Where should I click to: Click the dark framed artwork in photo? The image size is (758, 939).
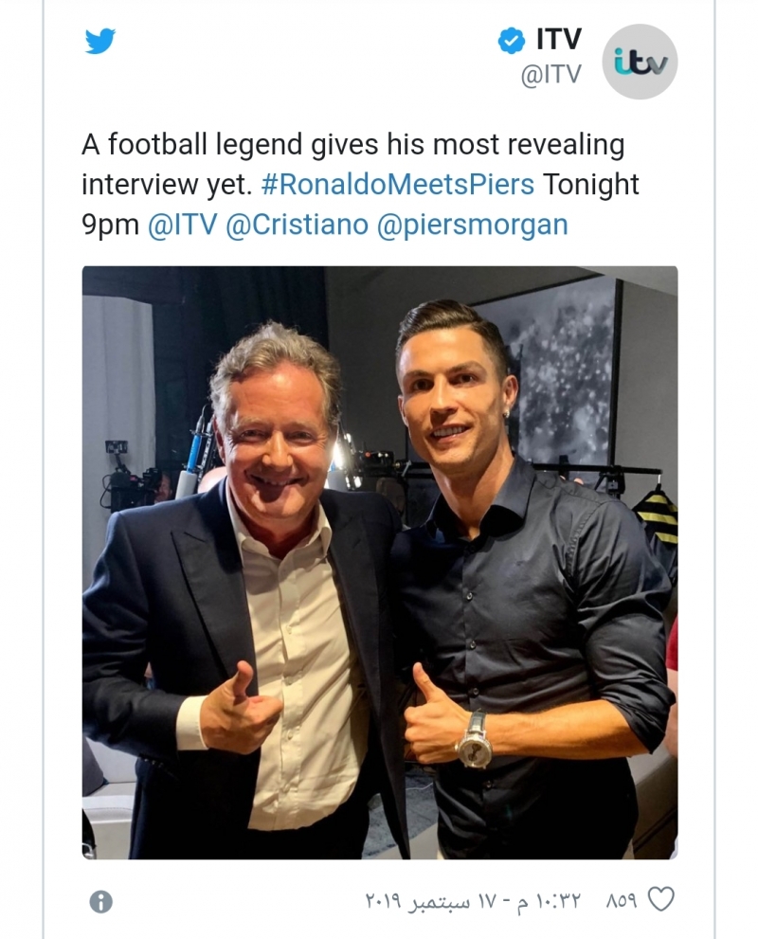coord(557,370)
